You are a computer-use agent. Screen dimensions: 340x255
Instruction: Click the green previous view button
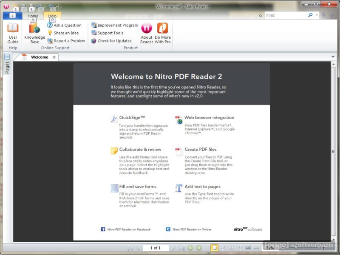tap(190, 248)
